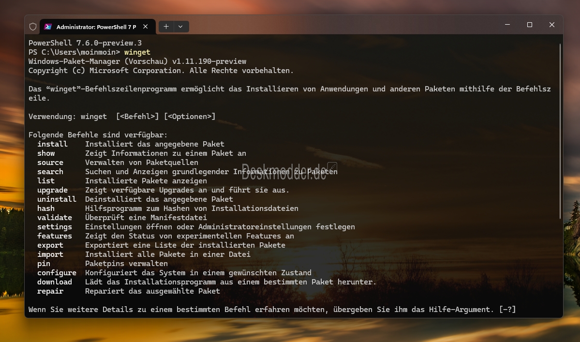Close the Terminal window
Viewport: 580px width, 342px height.
coord(552,25)
